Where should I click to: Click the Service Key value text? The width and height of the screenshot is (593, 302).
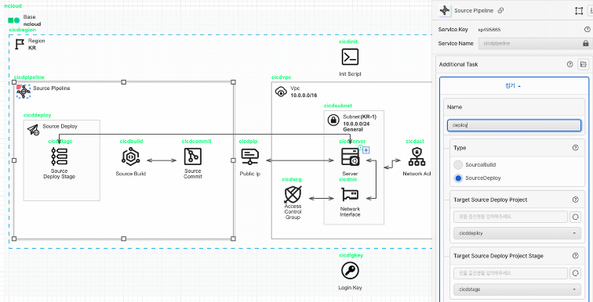(x=489, y=30)
